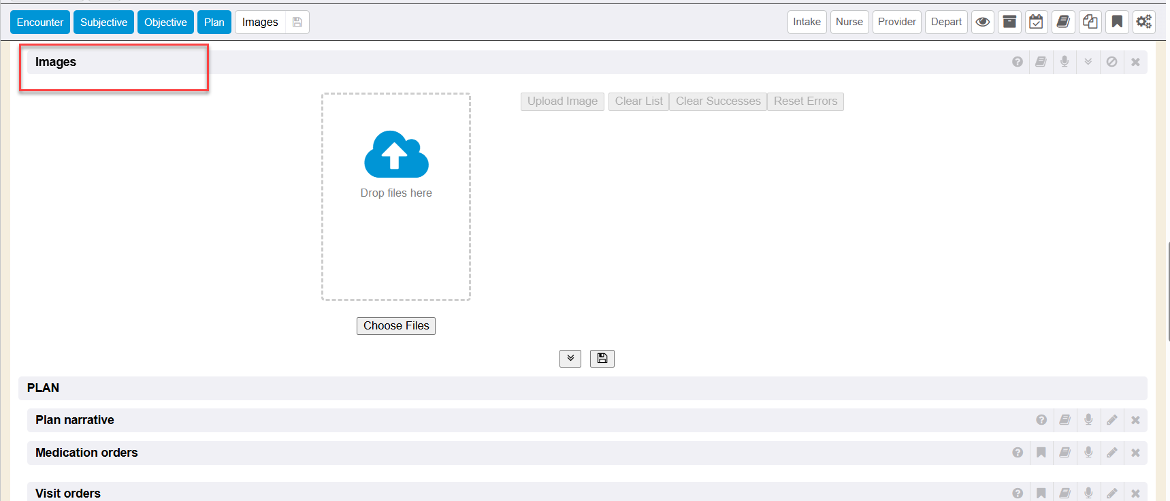This screenshot has height=501, width=1170.
Task: Click the help icon in Visit orders row
Action: [x=1018, y=494]
